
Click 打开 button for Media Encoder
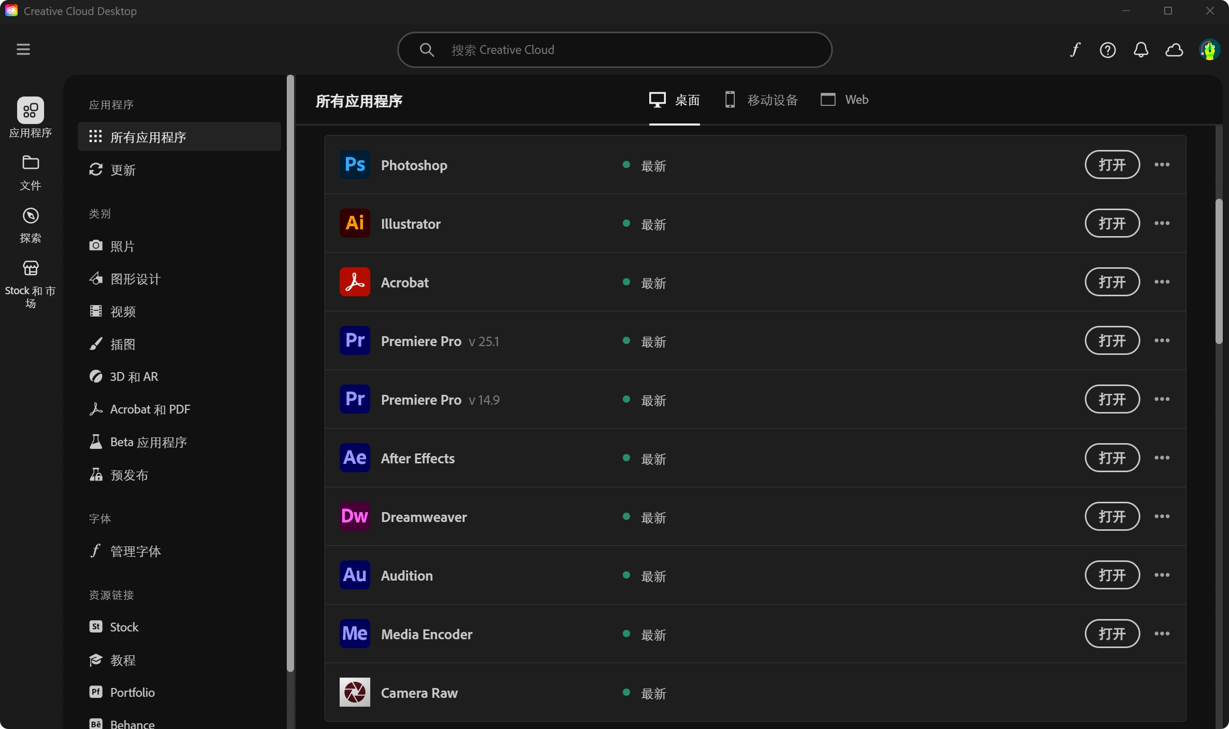[1112, 634]
